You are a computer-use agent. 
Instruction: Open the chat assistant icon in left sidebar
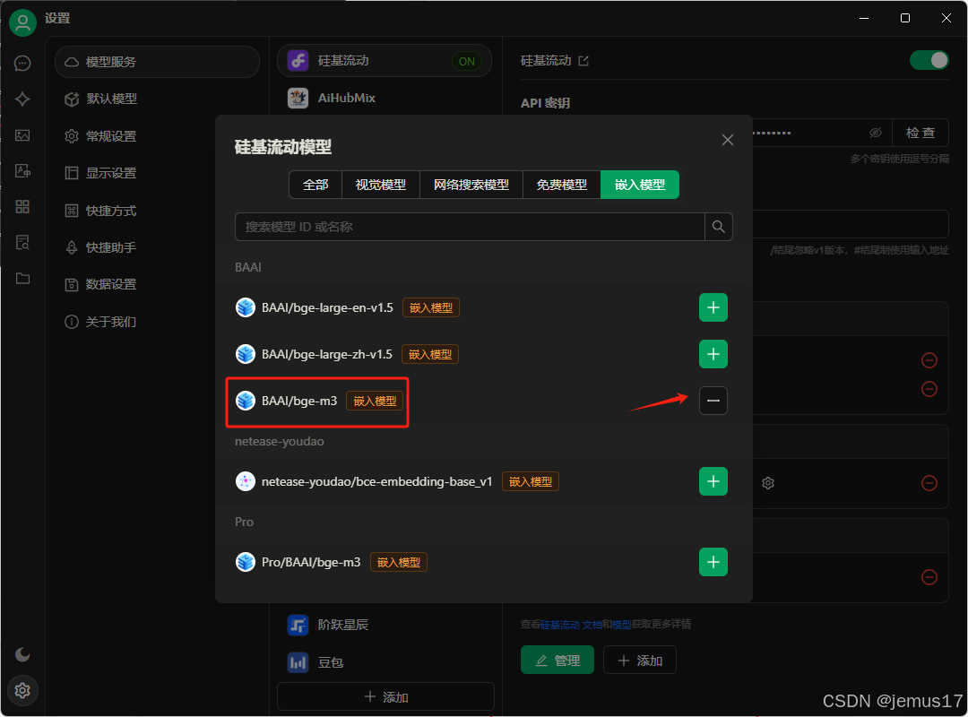[22, 63]
